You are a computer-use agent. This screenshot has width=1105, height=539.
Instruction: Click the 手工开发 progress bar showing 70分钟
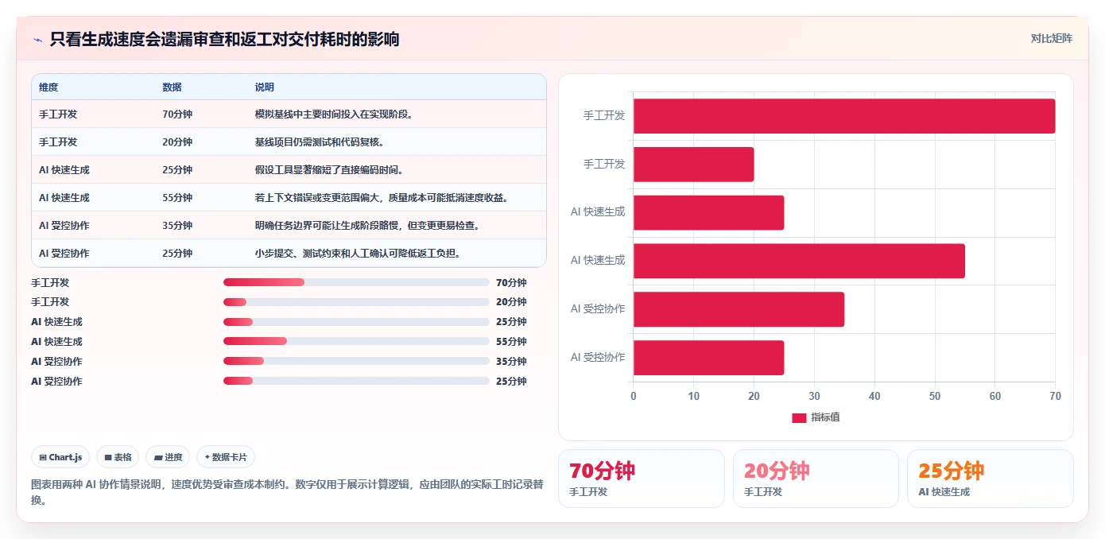click(x=356, y=282)
